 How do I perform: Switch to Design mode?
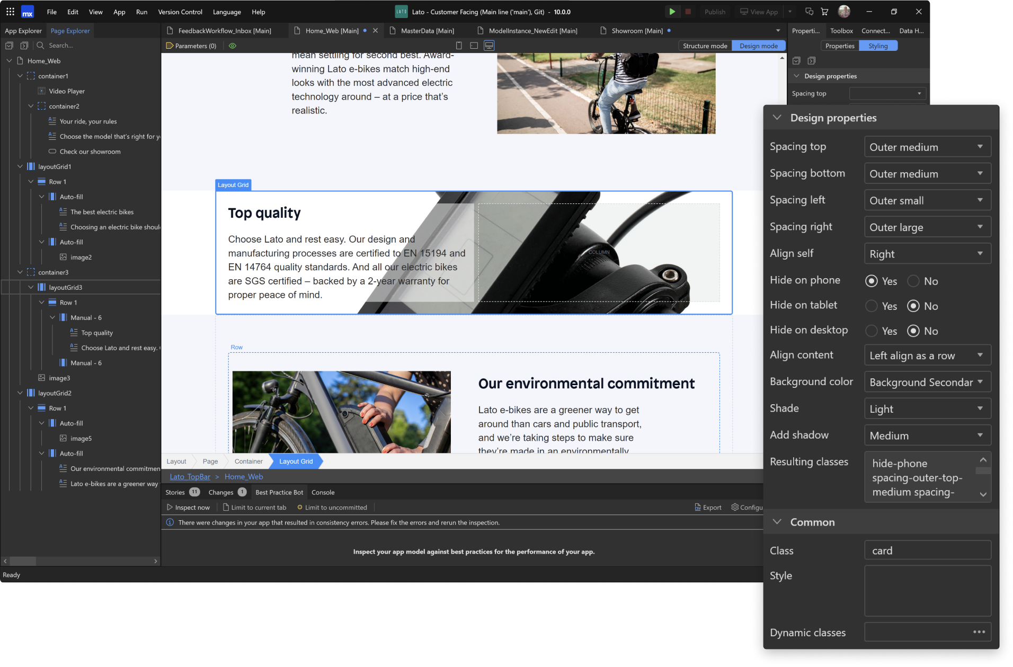point(759,46)
